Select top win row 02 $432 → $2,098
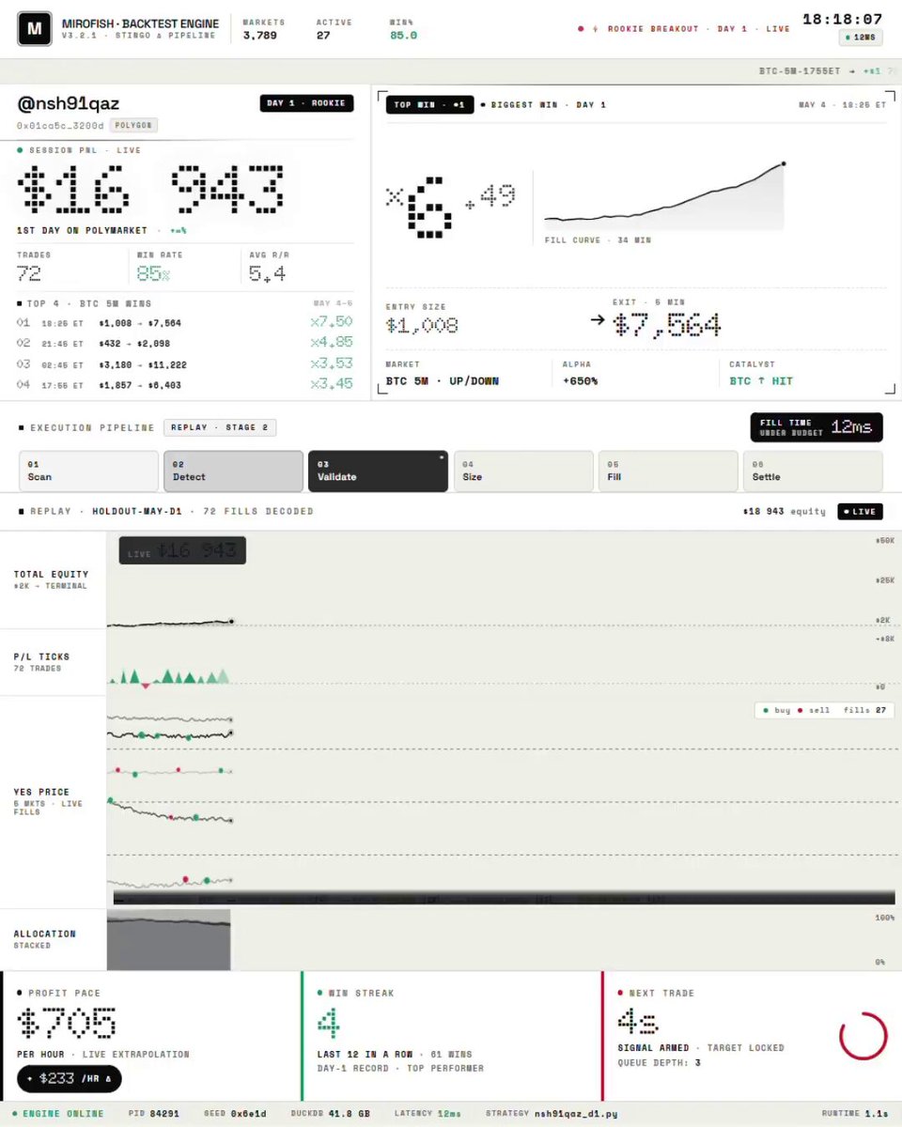This screenshot has height=1127, width=902. click(185, 343)
